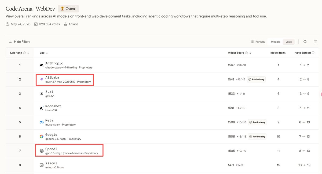Click the Xiaomi logo icon

click(42, 165)
